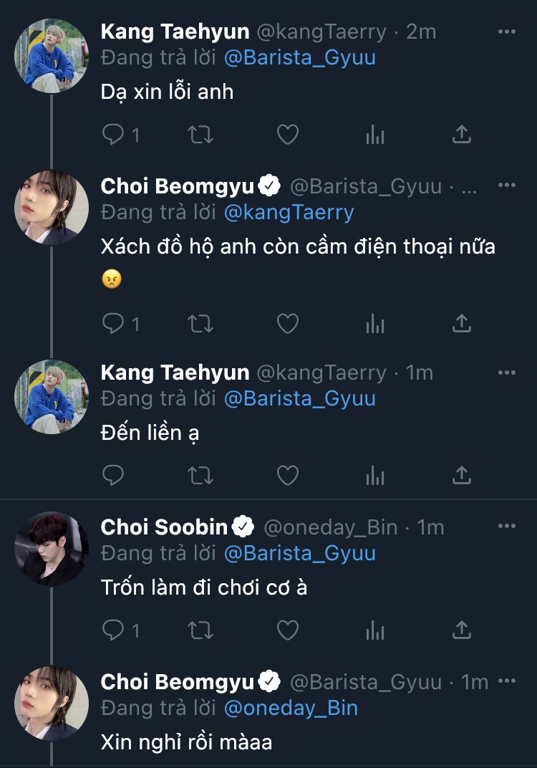Image resolution: width=537 pixels, height=768 pixels.
Task: Like the "Dạ xin lỗi anh" tweet
Action: coord(287,135)
